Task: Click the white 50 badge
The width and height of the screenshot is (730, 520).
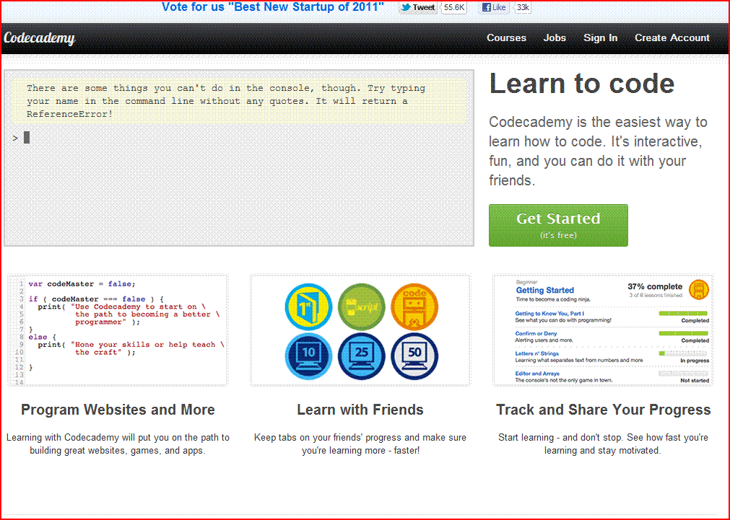Action: [x=414, y=356]
